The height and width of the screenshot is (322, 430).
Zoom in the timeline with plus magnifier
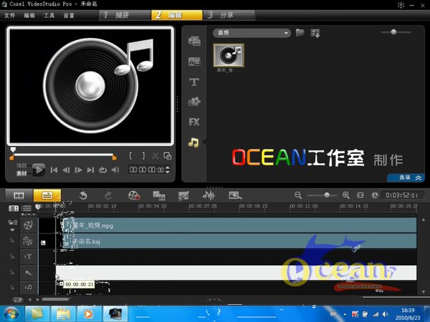[x=346, y=195]
